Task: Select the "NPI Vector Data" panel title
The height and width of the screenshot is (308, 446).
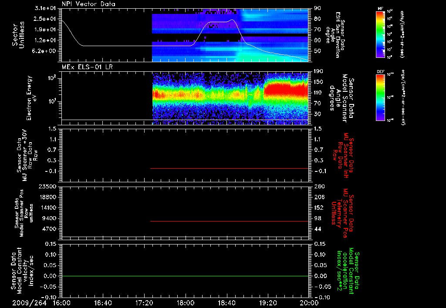Action: (x=88, y=4)
